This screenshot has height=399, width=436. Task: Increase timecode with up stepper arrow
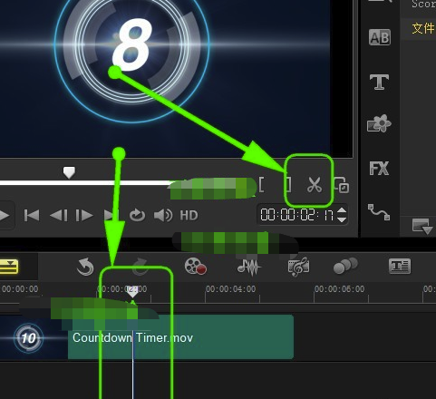342,210
